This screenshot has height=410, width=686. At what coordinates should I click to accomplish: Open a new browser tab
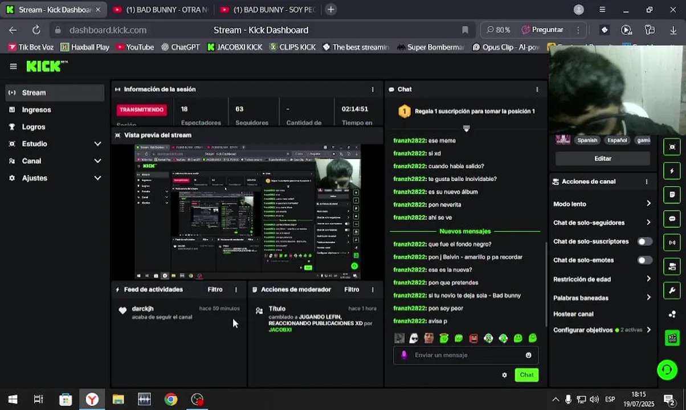(330, 10)
